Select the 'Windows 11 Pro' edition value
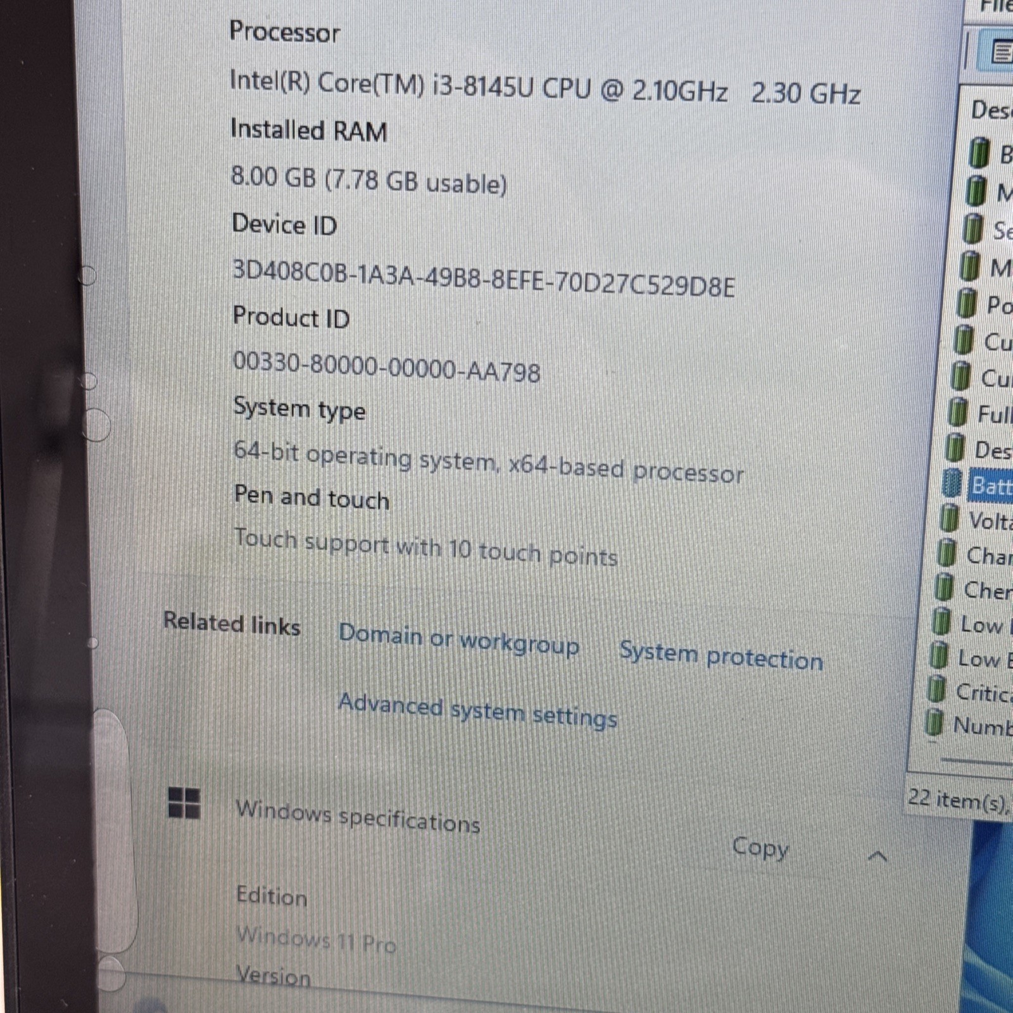The height and width of the screenshot is (1013, 1013). tap(316, 939)
